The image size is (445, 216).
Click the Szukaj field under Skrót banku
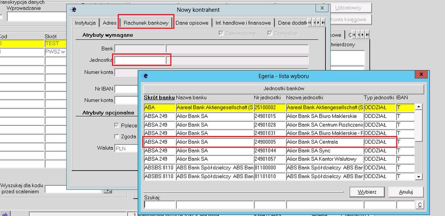click(160, 205)
